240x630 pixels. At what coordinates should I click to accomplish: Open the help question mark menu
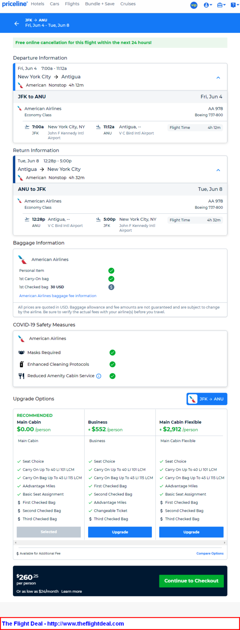234,5
